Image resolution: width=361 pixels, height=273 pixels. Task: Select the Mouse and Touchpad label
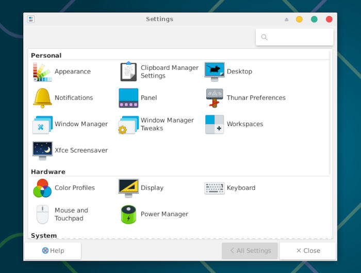71,215
